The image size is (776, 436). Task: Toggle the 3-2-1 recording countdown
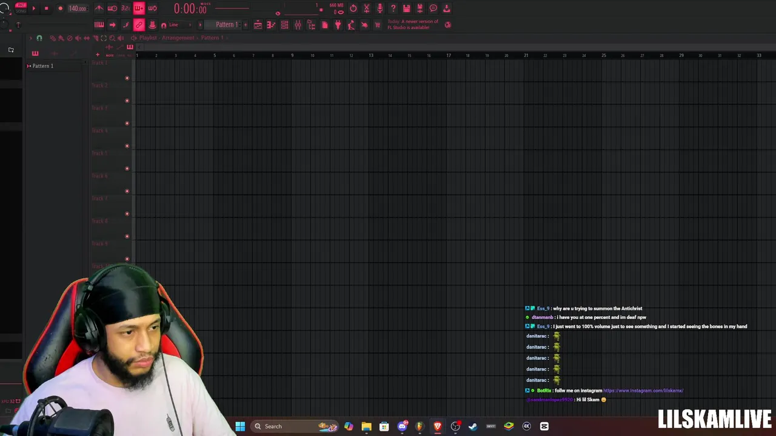click(x=125, y=8)
